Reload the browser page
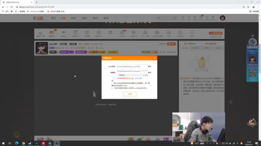The height and width of the screenshot is (146, 261). coord(12,7)
